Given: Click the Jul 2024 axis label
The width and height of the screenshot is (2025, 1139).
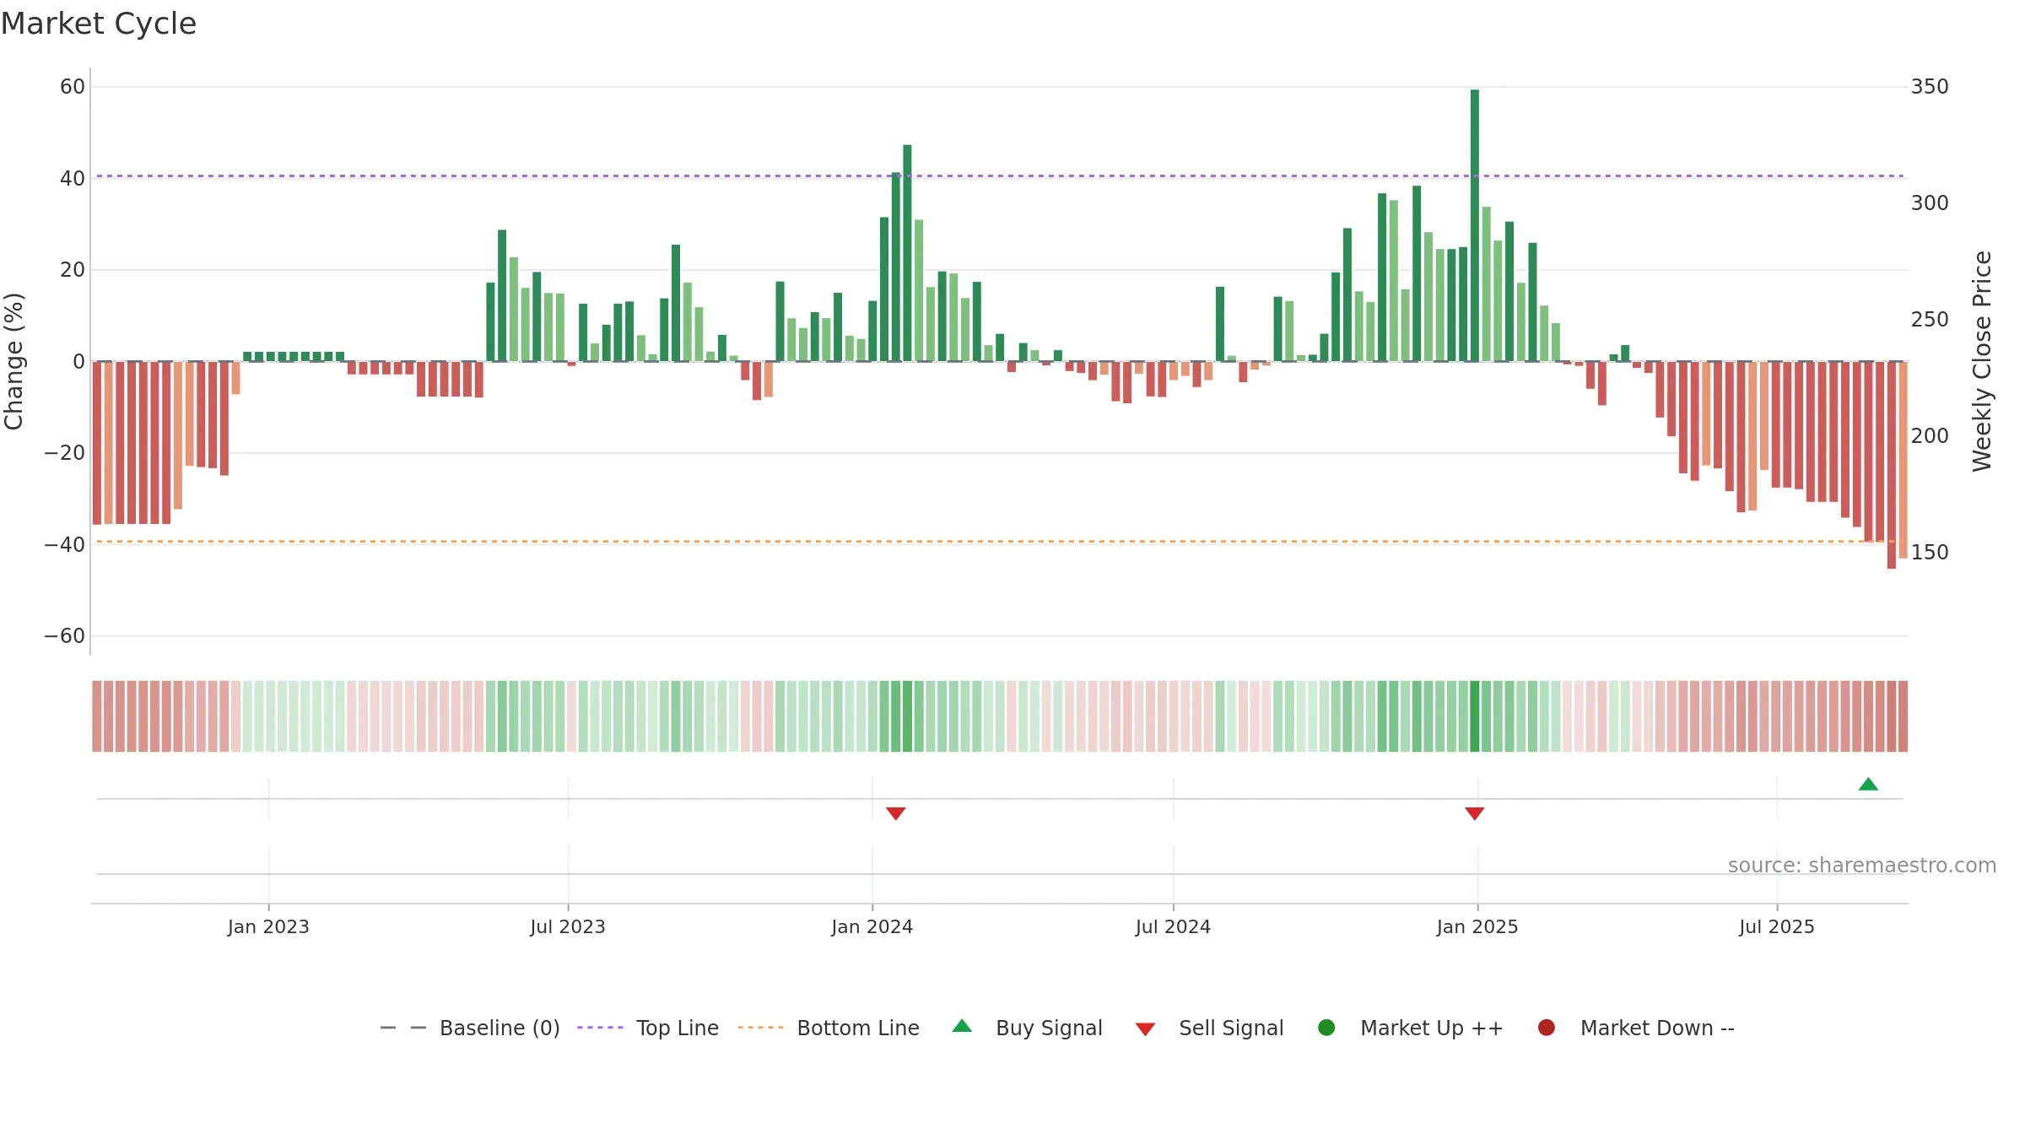Looking at the screenshot, I should (1173, 927).
